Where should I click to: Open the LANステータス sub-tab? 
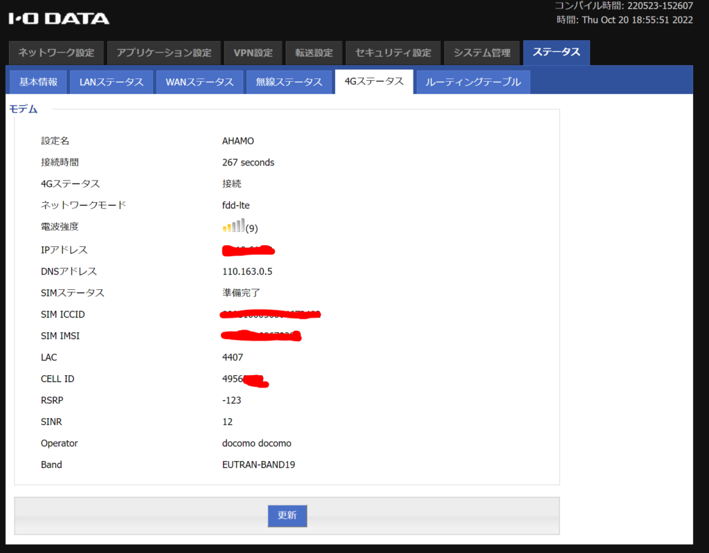111,82
